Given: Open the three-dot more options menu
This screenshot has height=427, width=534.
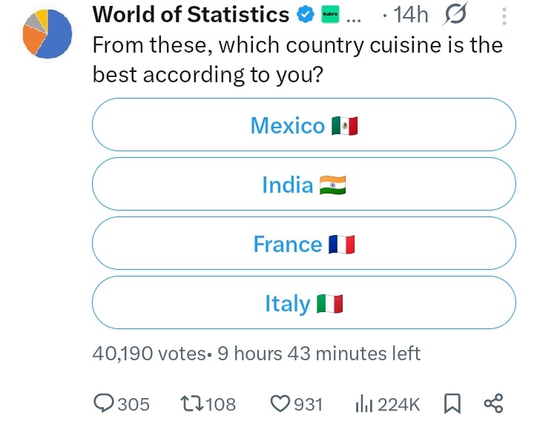Looking at the screenshot, I should [x=504, y=16].
